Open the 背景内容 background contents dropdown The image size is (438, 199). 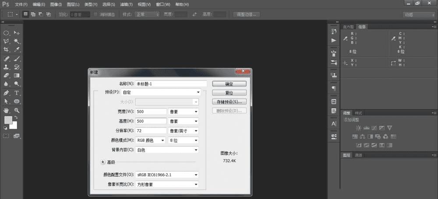(167, 150)
